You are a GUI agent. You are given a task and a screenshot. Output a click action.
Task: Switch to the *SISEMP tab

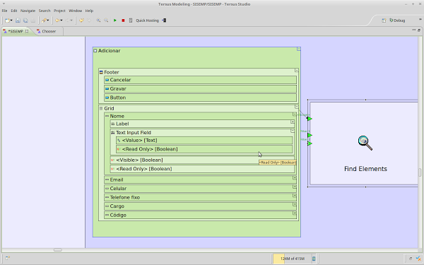point(16,31)
